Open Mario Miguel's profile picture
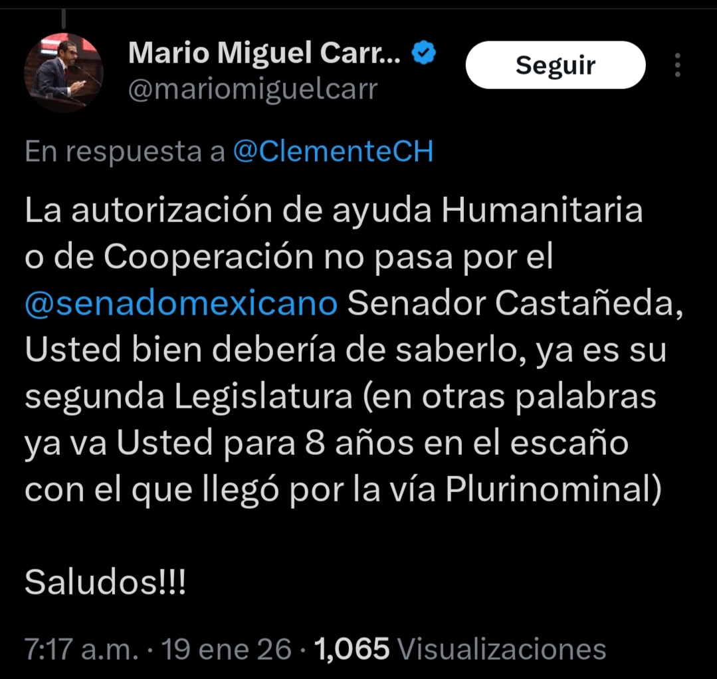The image size is (717, 679). 64,72
